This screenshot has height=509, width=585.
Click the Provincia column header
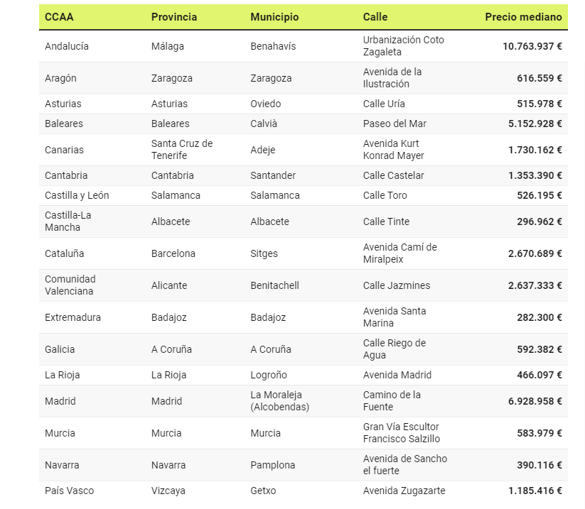pyautogui.click(x=174, y=17)
